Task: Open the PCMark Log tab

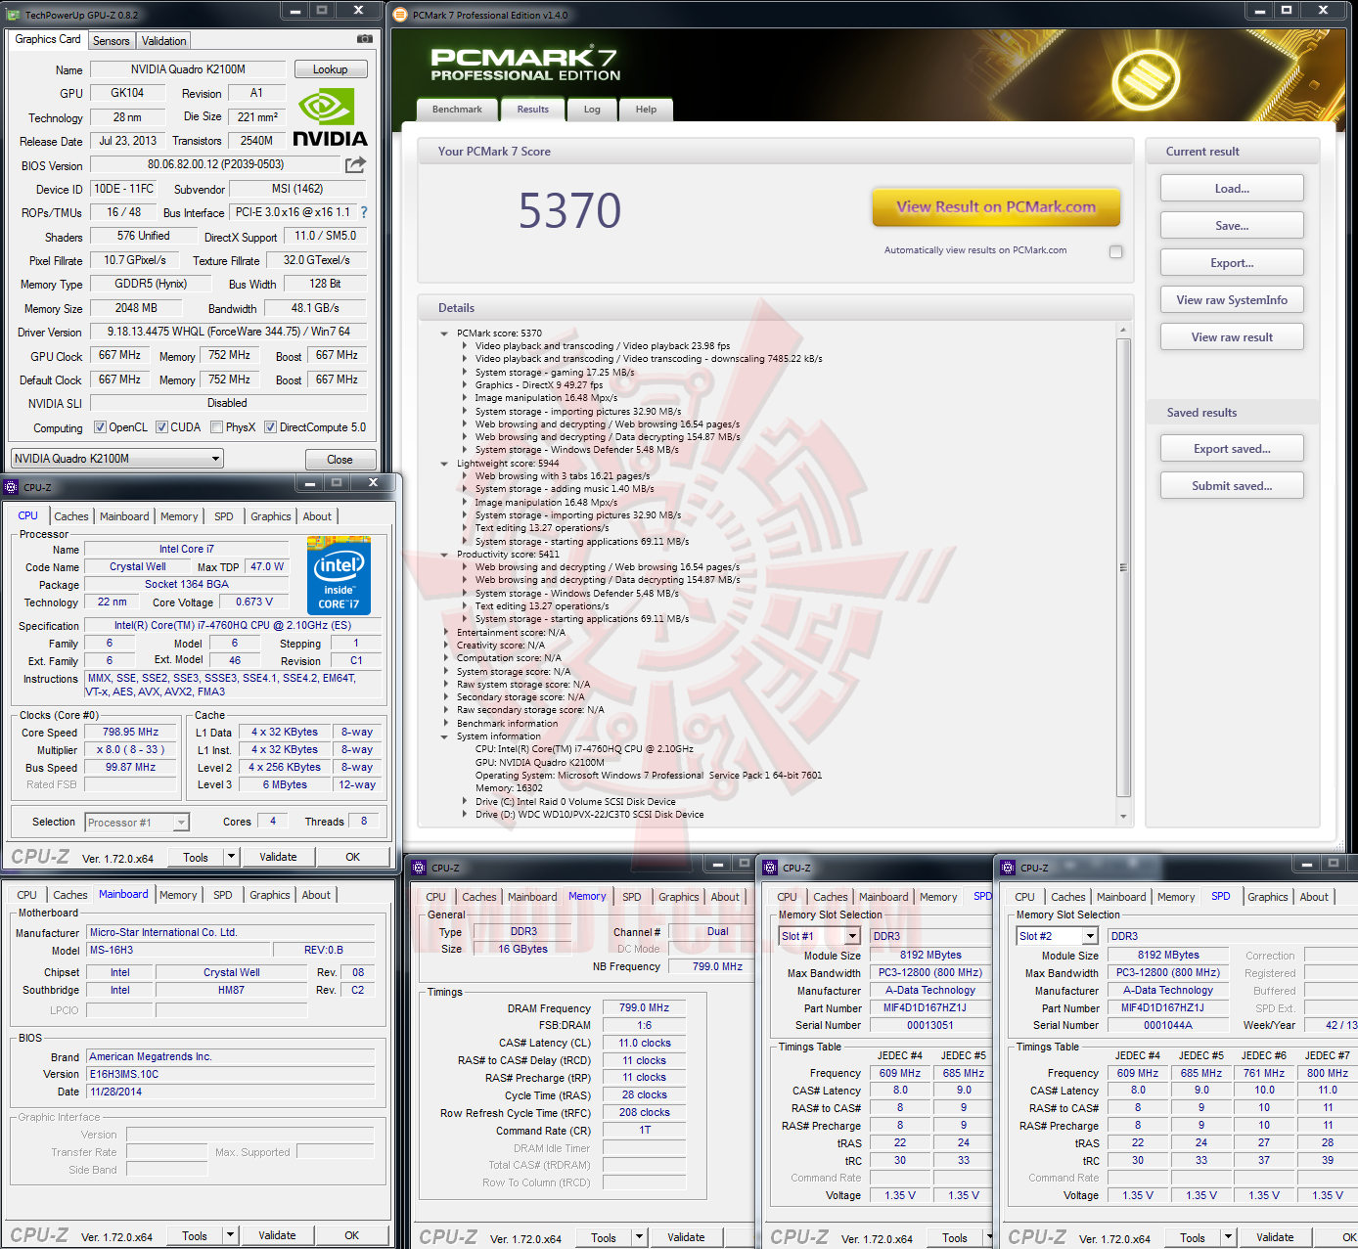Action: click(x=592, y=110)
